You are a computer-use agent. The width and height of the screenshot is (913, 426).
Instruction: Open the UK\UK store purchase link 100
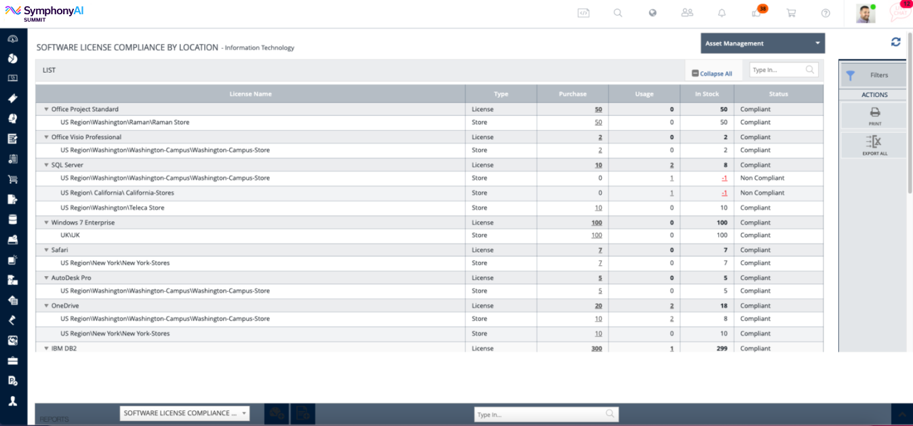tap(596, 235)
